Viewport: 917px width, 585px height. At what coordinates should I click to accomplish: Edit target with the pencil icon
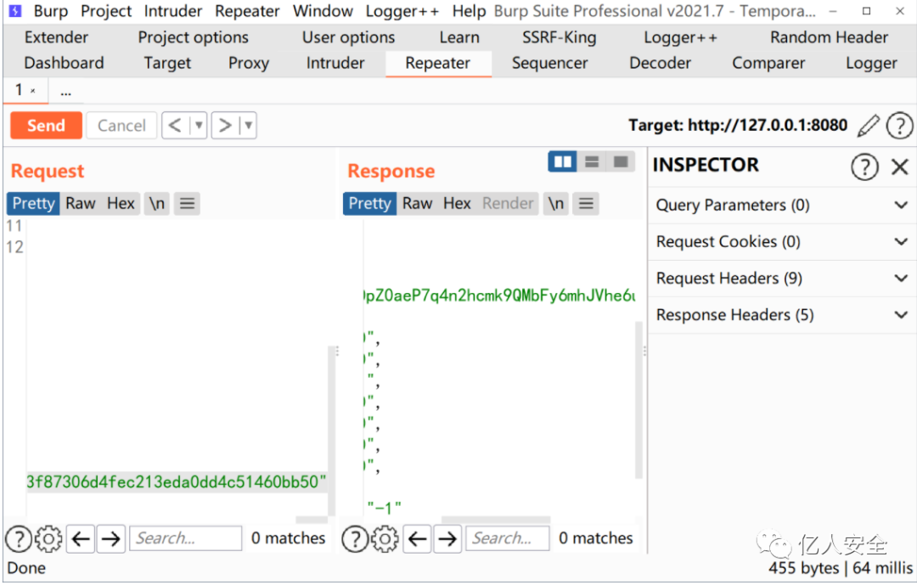[869, 126]
